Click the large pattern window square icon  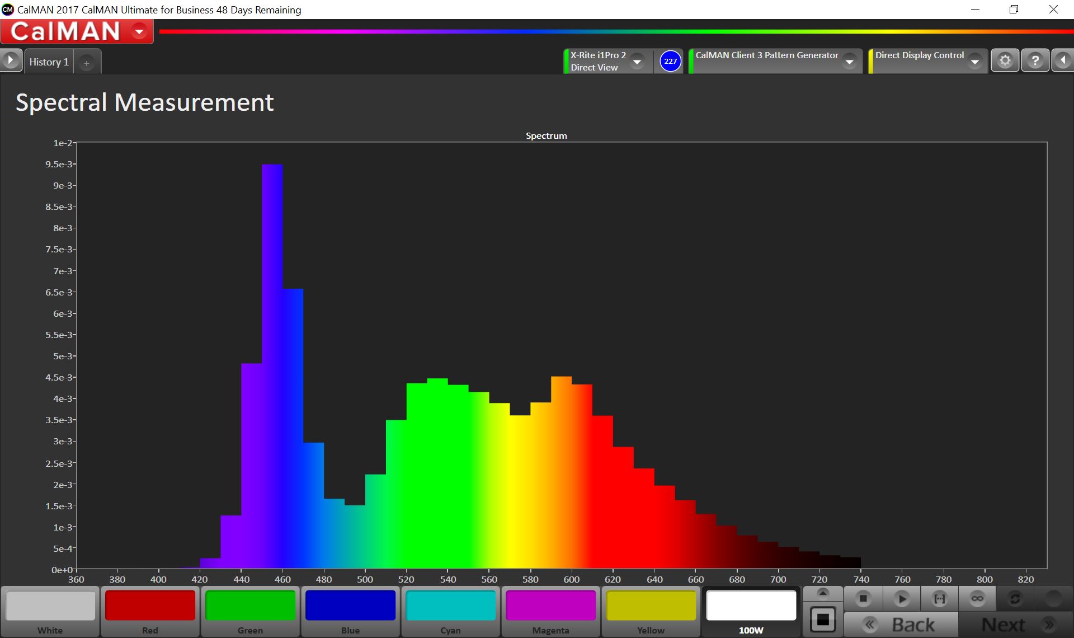point(822,620)
